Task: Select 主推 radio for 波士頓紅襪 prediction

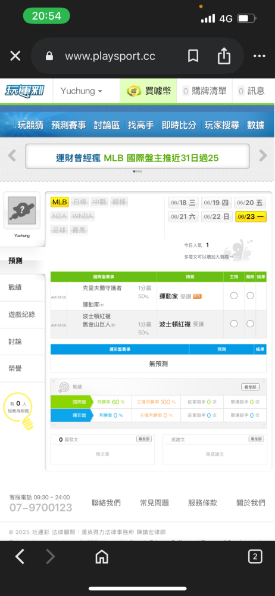Action: tap(234, 324)
